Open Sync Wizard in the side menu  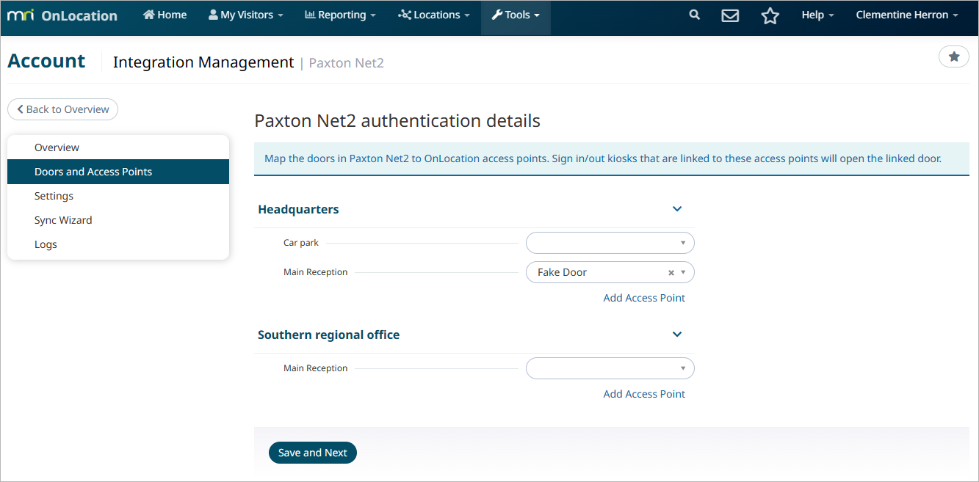[x=118, y=220]
